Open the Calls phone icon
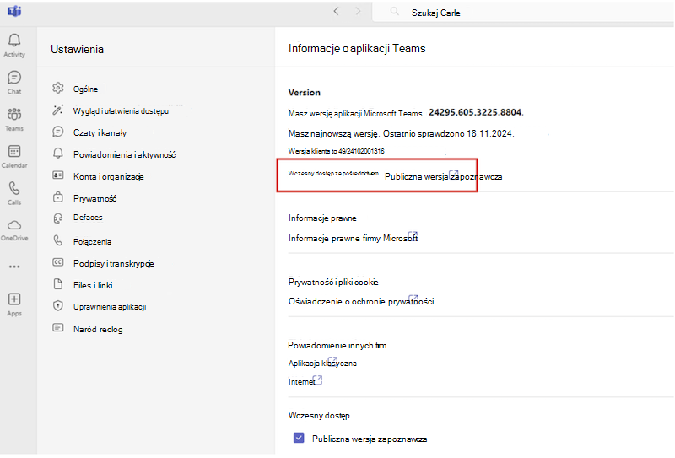Screen dimensions: 675x458 (x=14, y=188)
